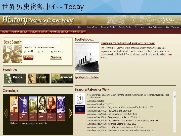Open the CHRONOLOGY tab

(78, 32)
